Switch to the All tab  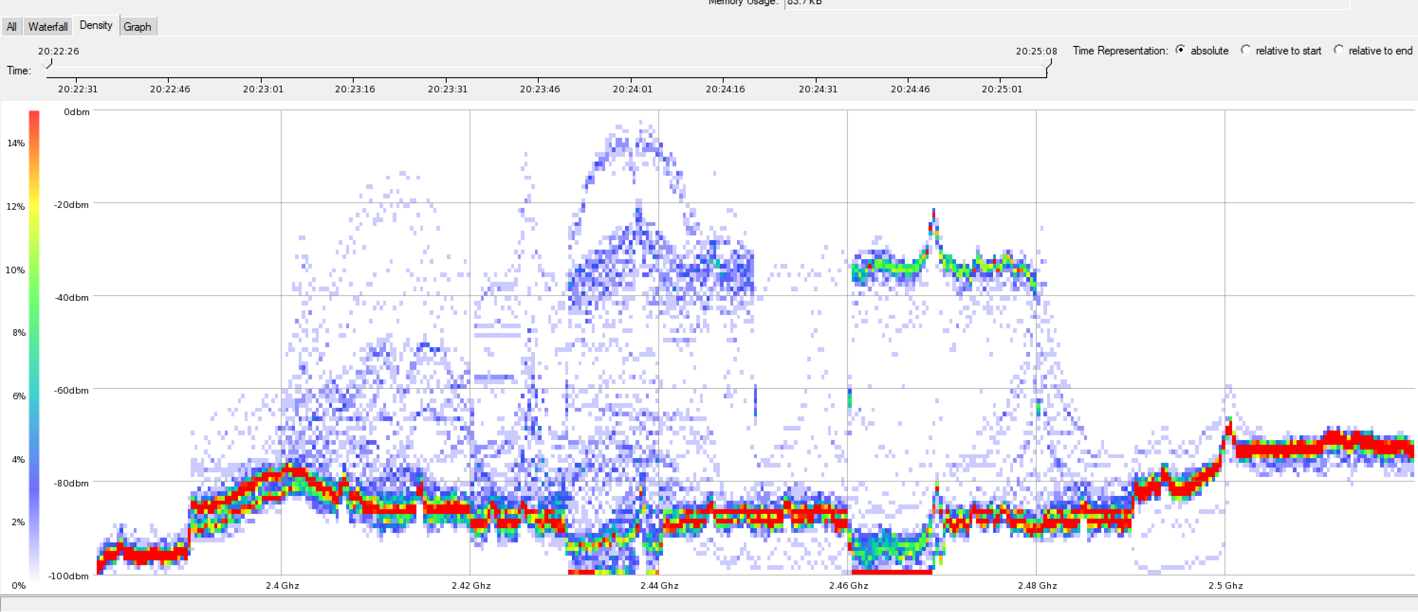pyautogui.click(x=11, y=27)
